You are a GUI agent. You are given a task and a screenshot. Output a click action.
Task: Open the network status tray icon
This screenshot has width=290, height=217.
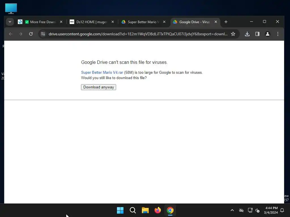pos(250,210)
